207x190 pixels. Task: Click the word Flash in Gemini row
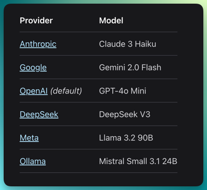[151, 68]
